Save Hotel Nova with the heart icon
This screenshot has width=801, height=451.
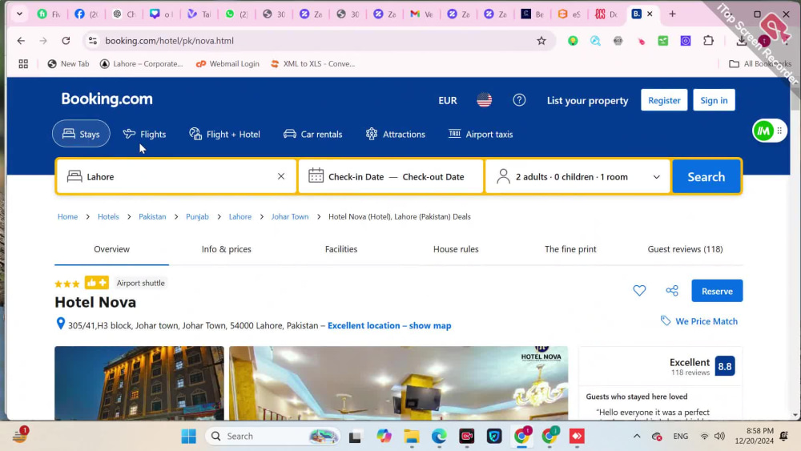tap(639, 291)
